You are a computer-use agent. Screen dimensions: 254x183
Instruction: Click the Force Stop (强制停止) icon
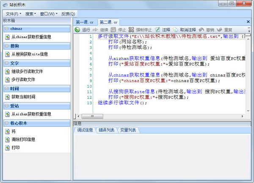(x=131, y=30)
